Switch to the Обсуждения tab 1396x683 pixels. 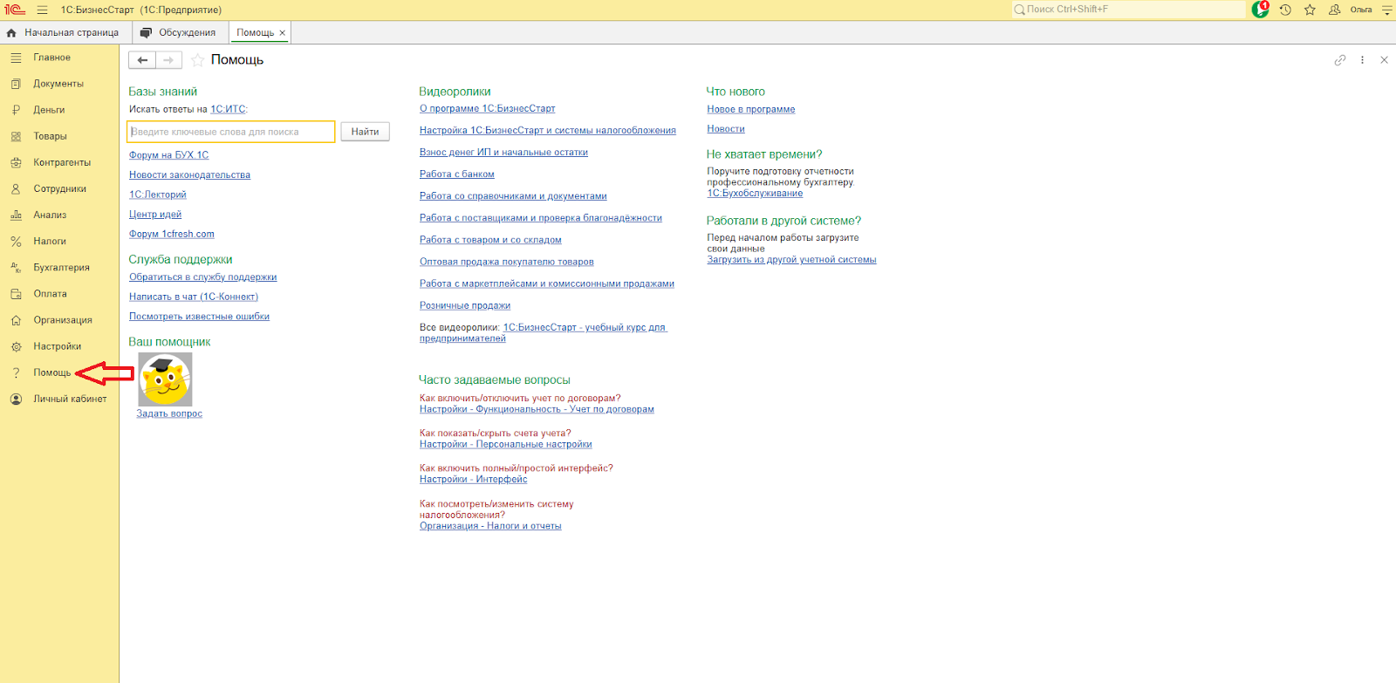point(179,32)
